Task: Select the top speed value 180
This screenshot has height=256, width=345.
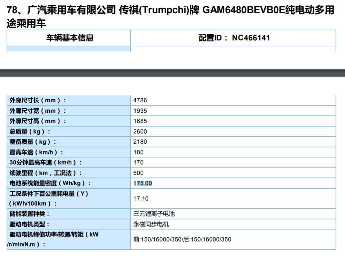Action: pyautogui.click(x=138, y=152)
